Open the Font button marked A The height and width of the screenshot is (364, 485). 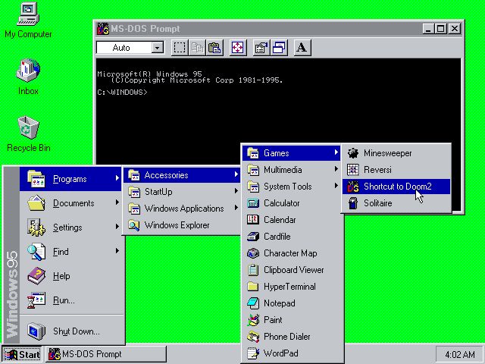[x=302, y=48]
